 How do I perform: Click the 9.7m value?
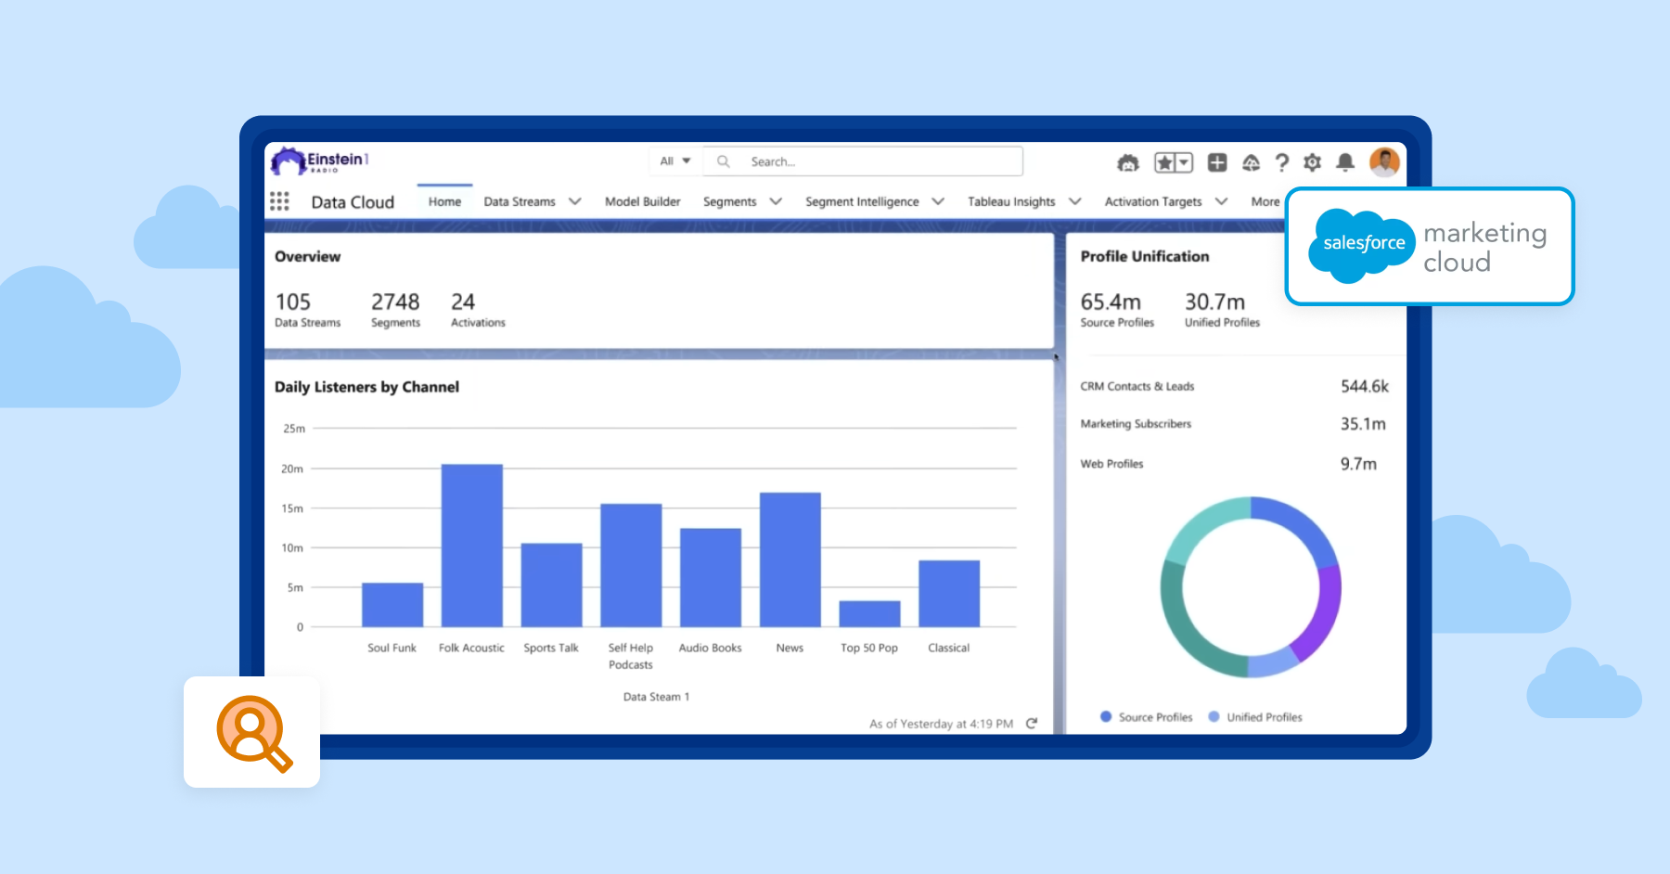(x=1358, y=464)
